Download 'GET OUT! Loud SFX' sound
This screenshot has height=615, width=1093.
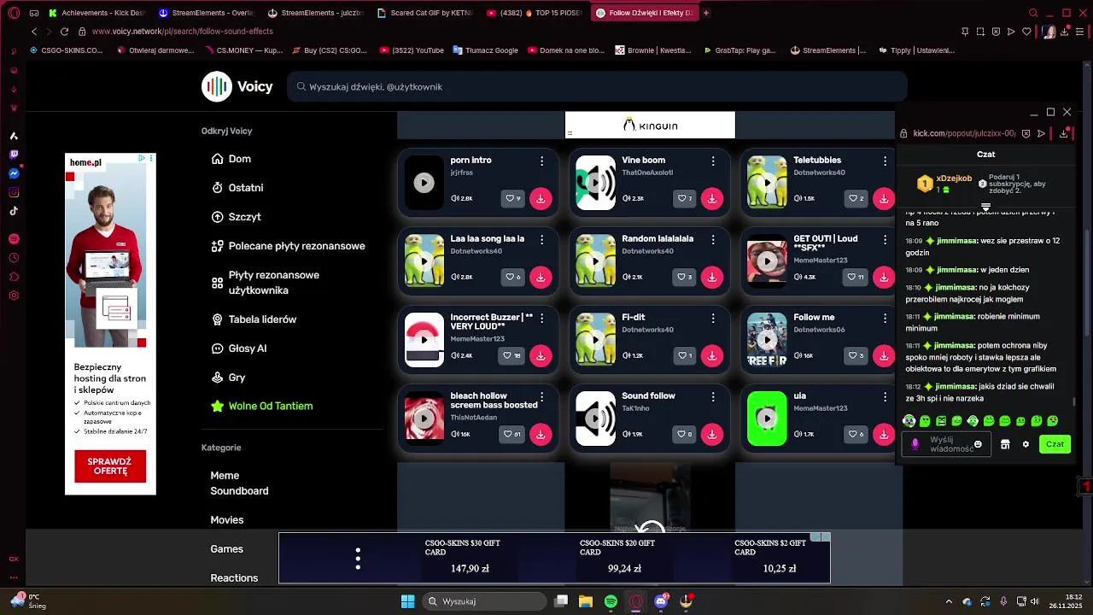coord(884,277)
